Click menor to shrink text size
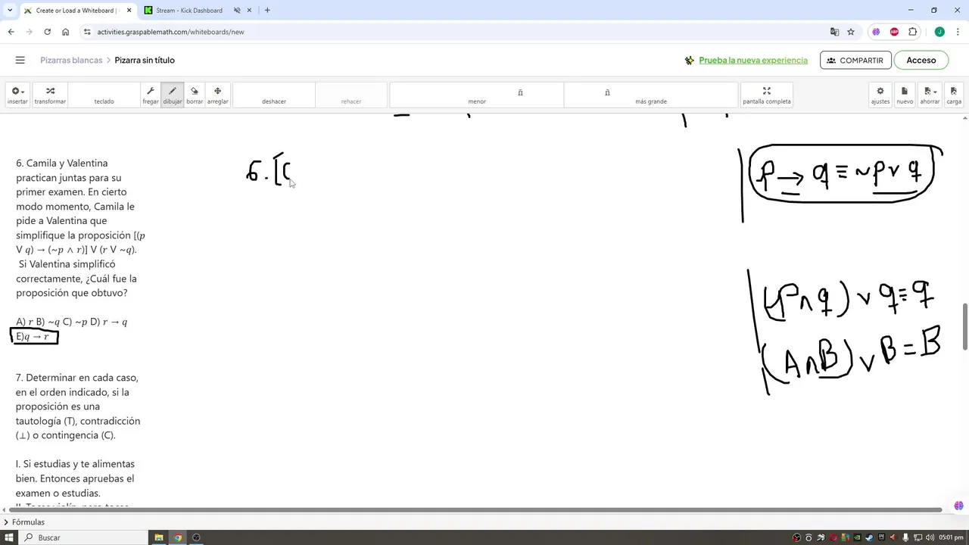The height and width of the screenshot is (545, 969). (x=477, y=95)
